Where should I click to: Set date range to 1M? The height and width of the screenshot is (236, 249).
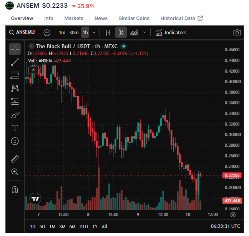click(x=52, y=227)
